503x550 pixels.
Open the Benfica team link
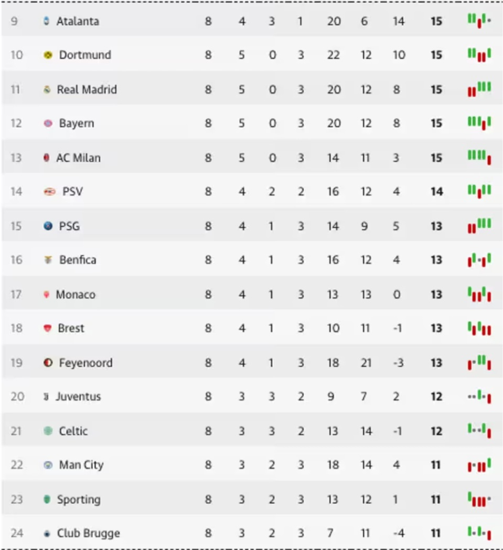(x=78, y=260)
